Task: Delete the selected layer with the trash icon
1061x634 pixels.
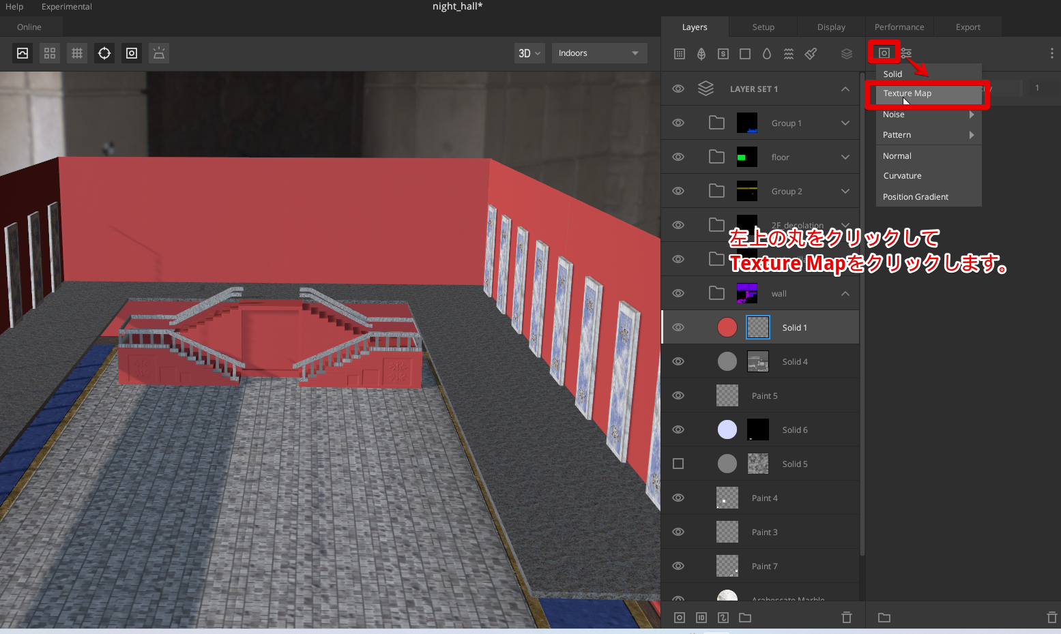Action: [846, 617]
